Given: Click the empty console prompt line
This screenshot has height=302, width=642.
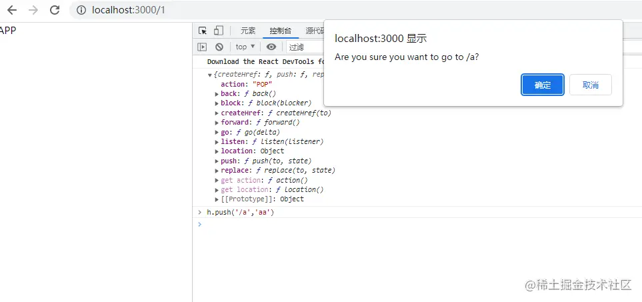Looking at the screenshot, I should (417, 224).
